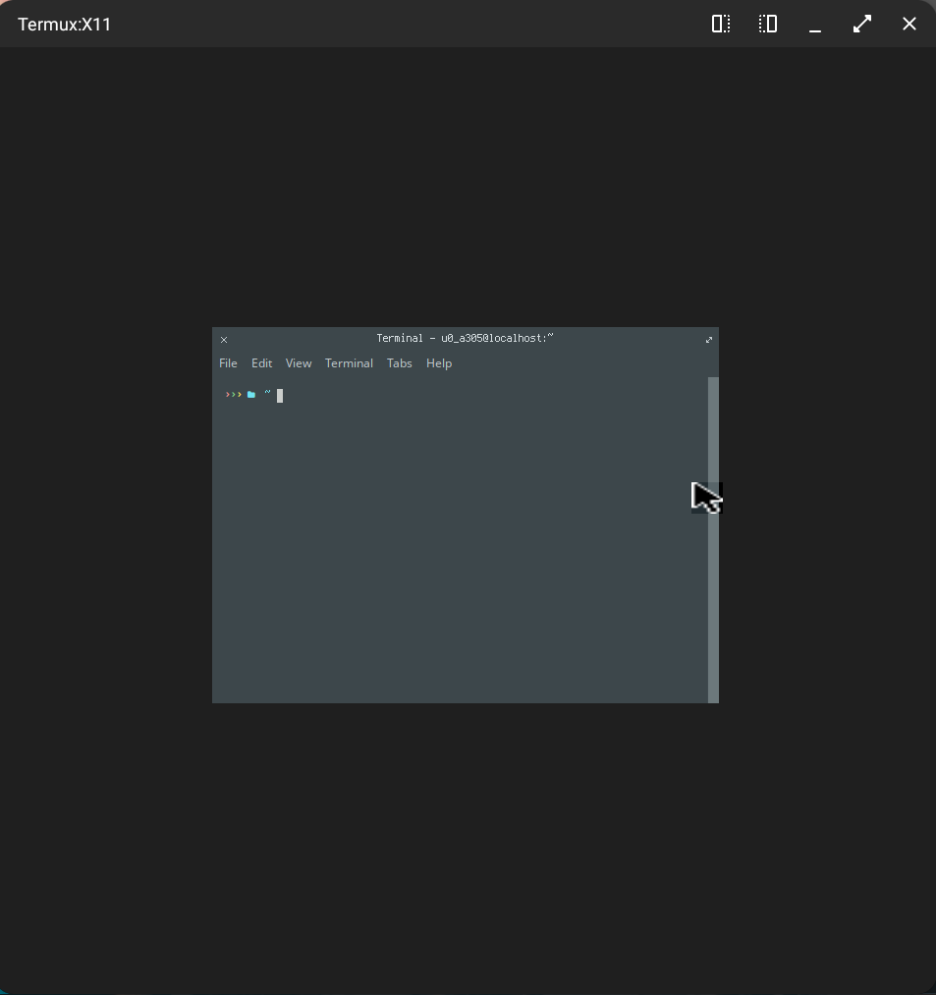
Task: Click the Termux:X11 window title
Action: pyautogui.click(x=64, y=25)
